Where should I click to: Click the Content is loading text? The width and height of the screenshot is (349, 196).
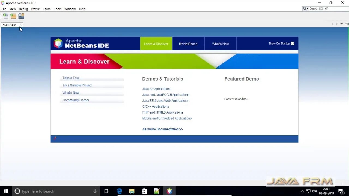pos(237,99)
